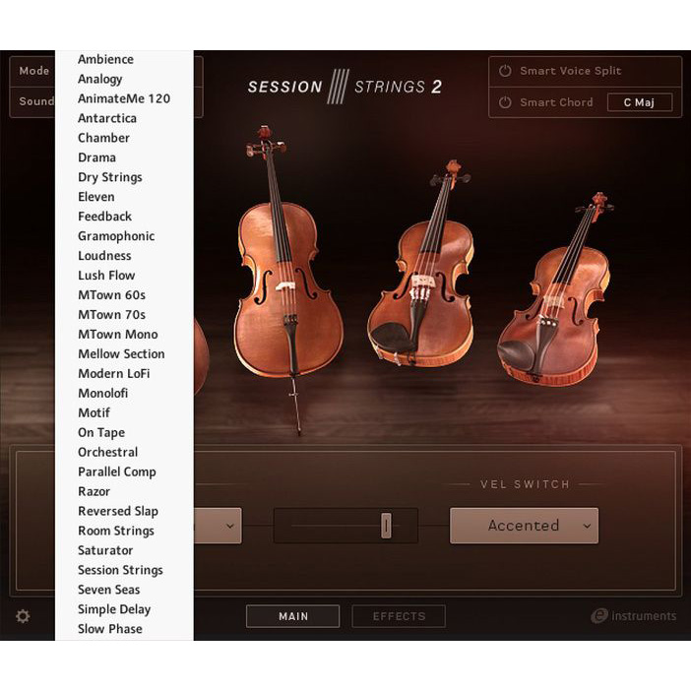
Task: Toggle Smart Voice Split power button
Action: [505, 71]
